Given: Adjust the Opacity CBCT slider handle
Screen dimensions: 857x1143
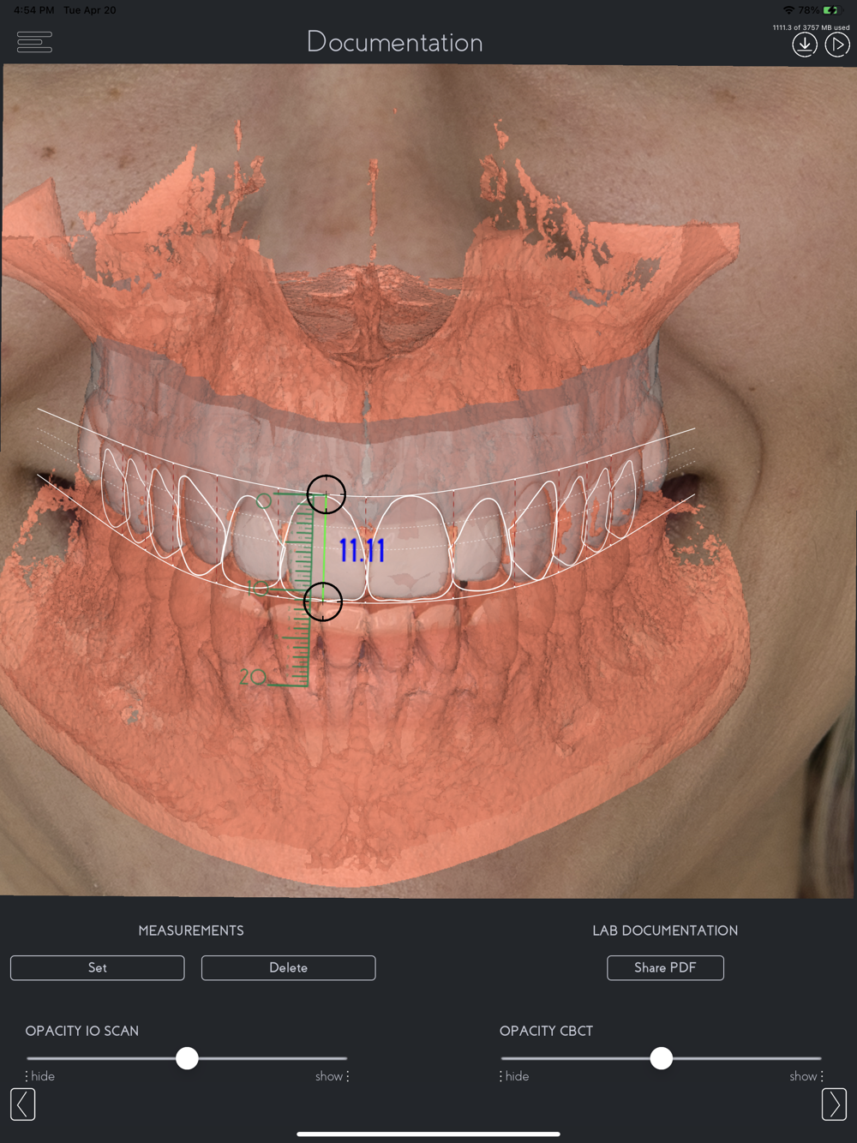Looking at the screenshot, I should [661, 1058].
